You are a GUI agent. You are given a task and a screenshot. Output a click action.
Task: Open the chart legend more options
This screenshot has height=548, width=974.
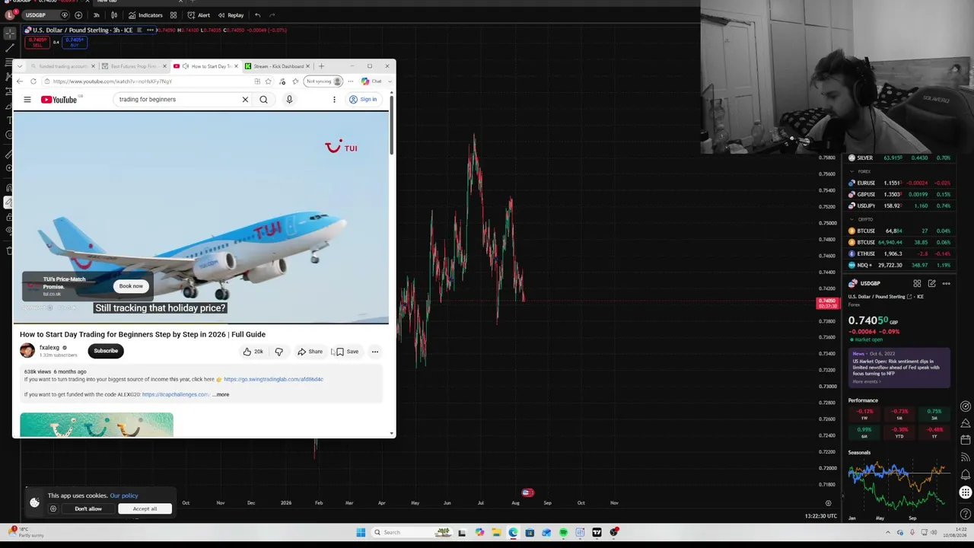(x=151, y=30)
